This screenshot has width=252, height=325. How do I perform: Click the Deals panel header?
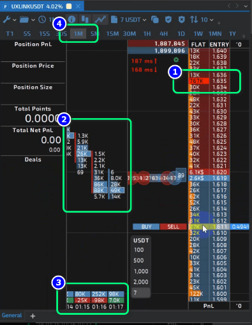click(x=33, y=160)
